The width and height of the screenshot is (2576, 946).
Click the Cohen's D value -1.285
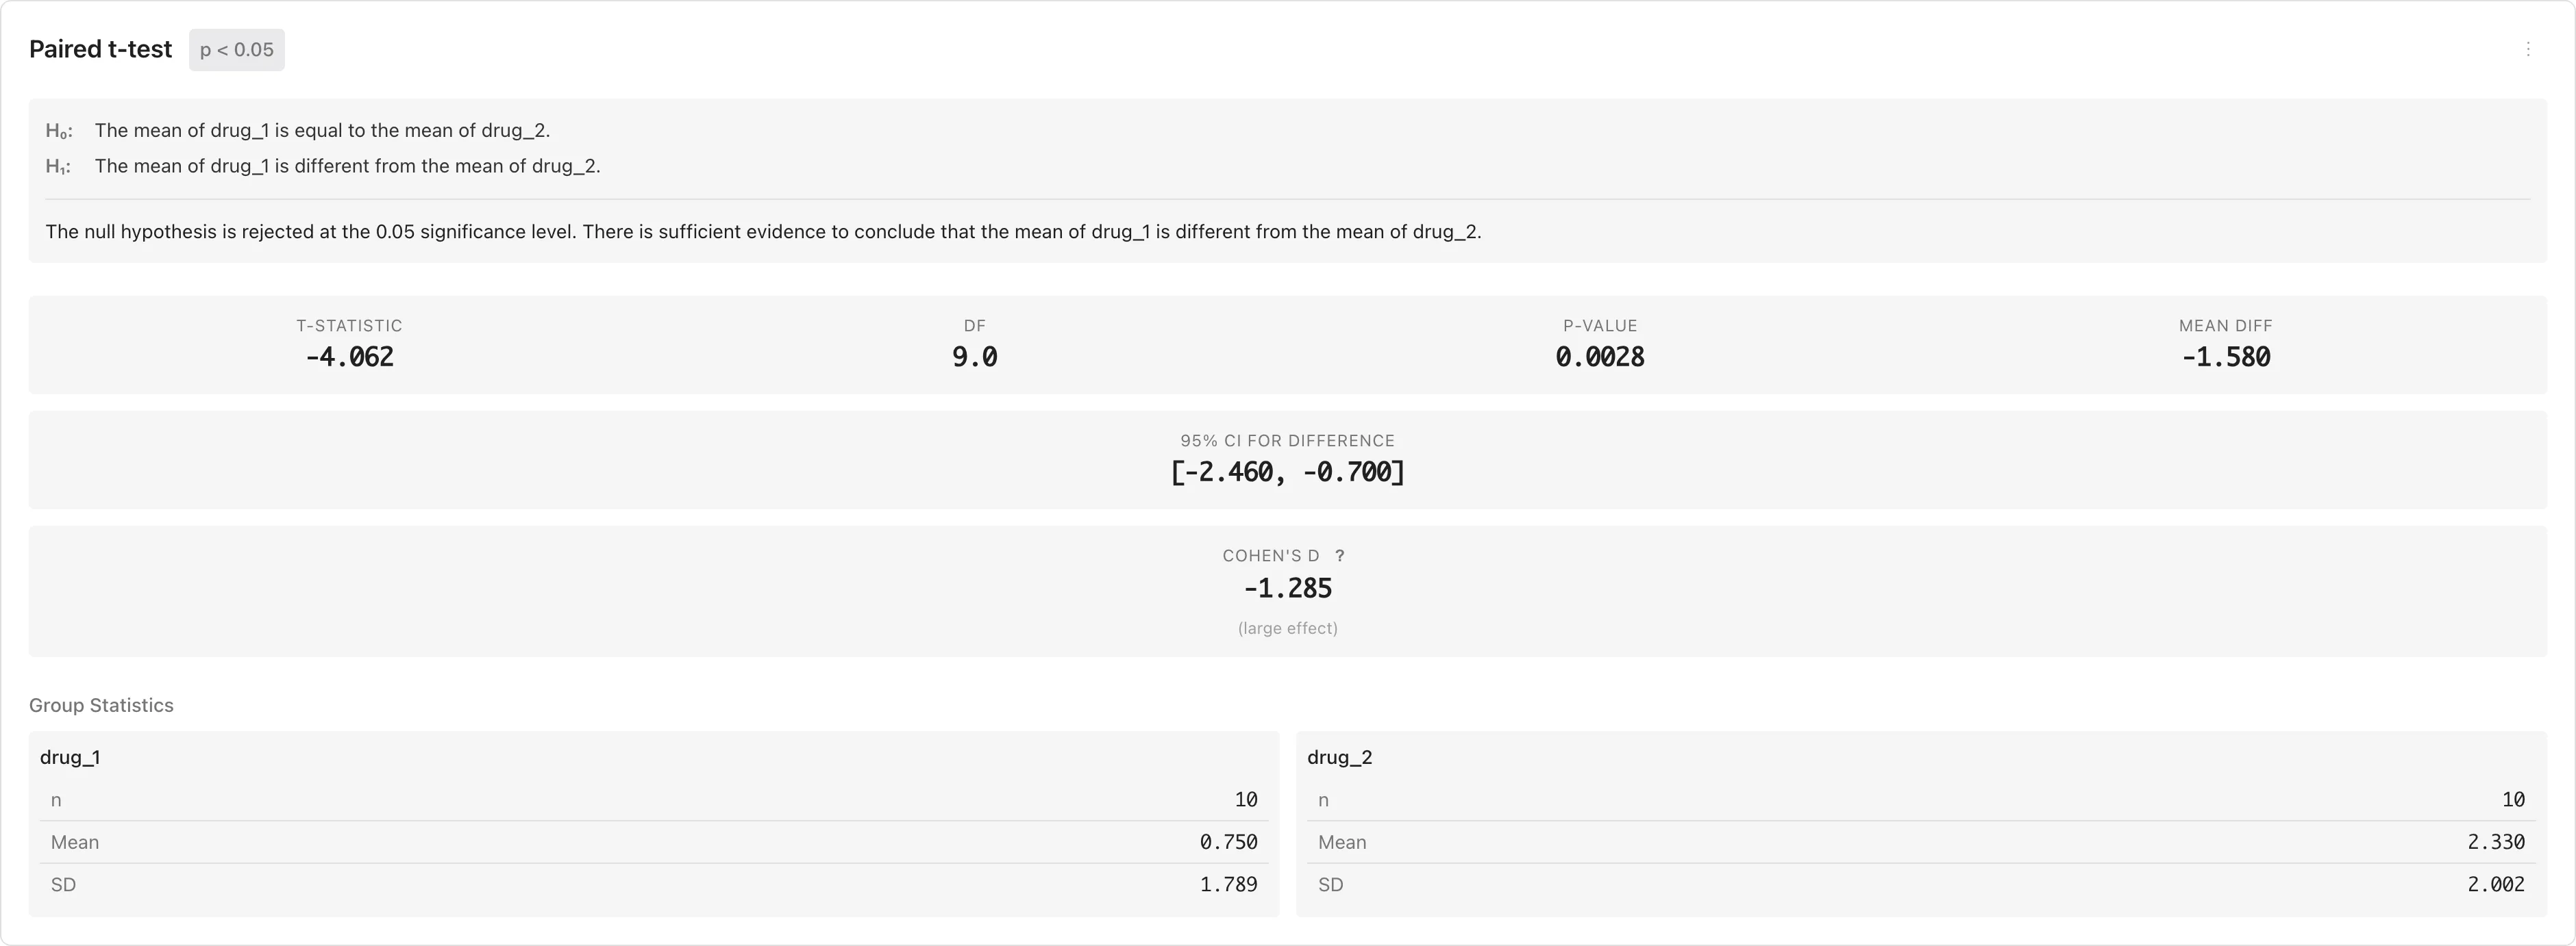click(1287, 589)
